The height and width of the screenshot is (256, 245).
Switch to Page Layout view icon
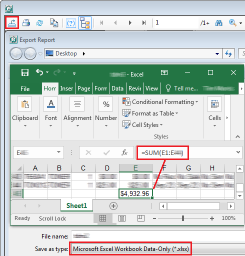[122, 218]
